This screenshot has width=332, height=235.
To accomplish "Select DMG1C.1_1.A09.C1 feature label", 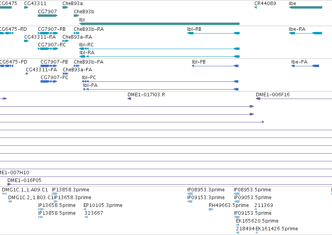I will (x=25, y=190).
